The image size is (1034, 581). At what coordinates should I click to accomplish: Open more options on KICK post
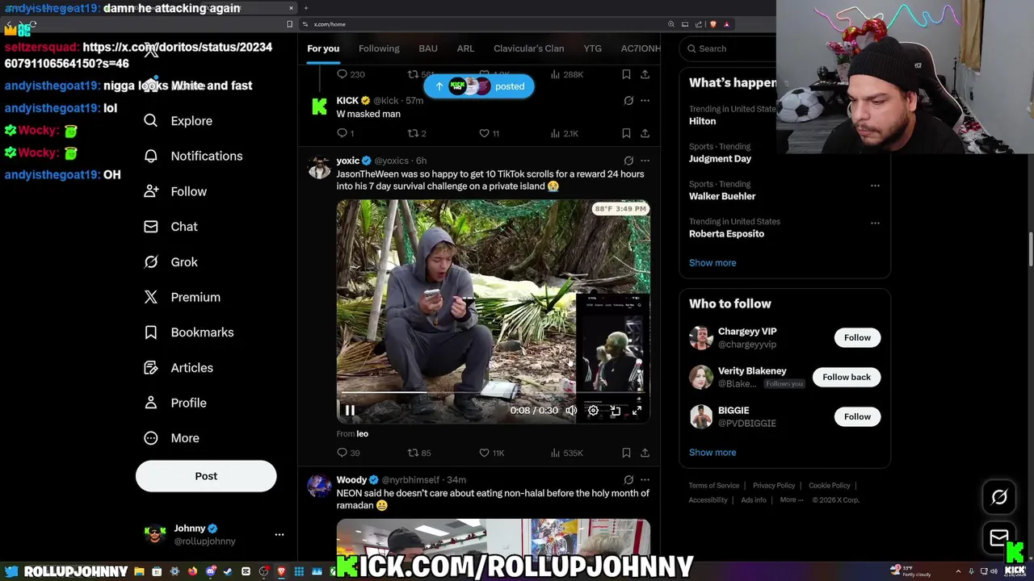coord(645,101)
